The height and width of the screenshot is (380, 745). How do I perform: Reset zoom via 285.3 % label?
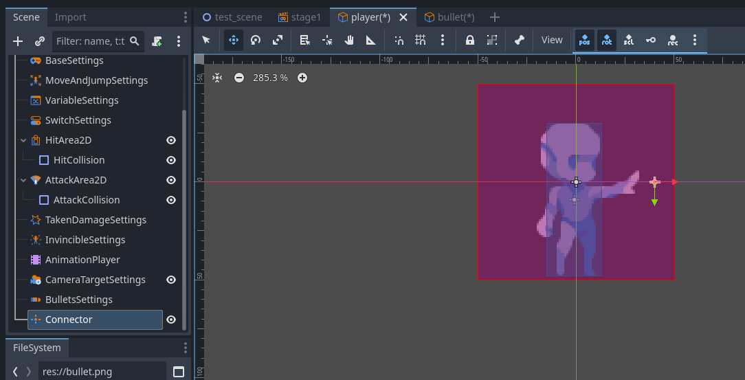coord(270,78)
